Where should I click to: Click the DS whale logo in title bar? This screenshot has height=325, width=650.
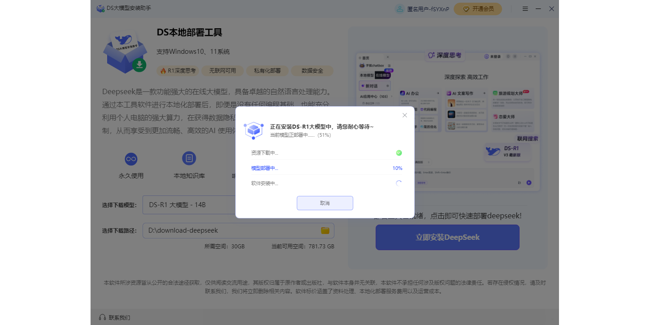point(100,9)
